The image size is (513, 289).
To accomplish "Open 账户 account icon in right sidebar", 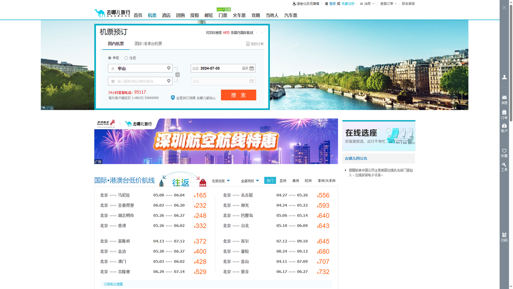I will point(504,128).
